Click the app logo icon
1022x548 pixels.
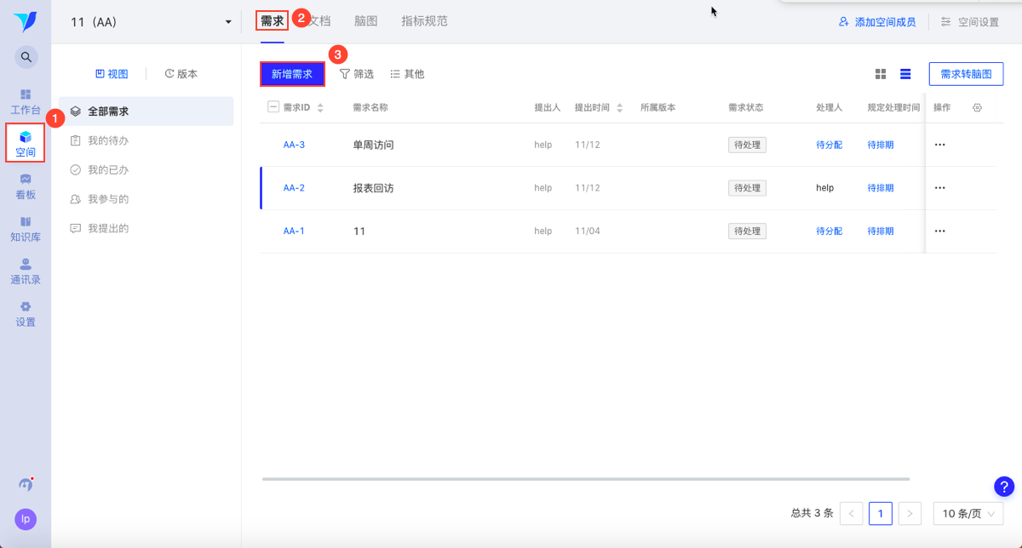26,22
